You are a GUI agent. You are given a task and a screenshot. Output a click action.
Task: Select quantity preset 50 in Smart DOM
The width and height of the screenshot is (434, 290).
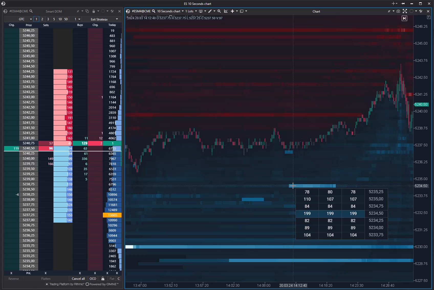pyautogui.click(x=66, y=19)
